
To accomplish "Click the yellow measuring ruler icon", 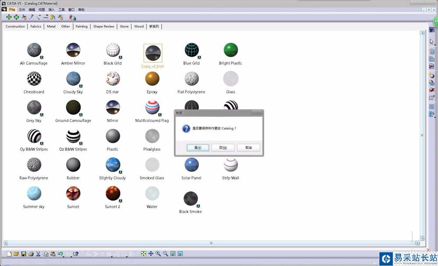I will point(53,17).
